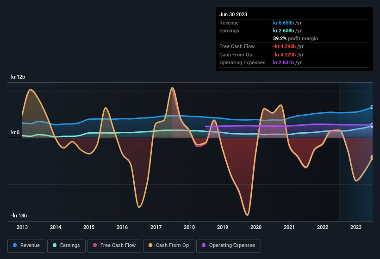The height and width of the screenshot is (259, 380).
Task: Click the 2020 x-axis label
Action: click(x=256, y=227)
